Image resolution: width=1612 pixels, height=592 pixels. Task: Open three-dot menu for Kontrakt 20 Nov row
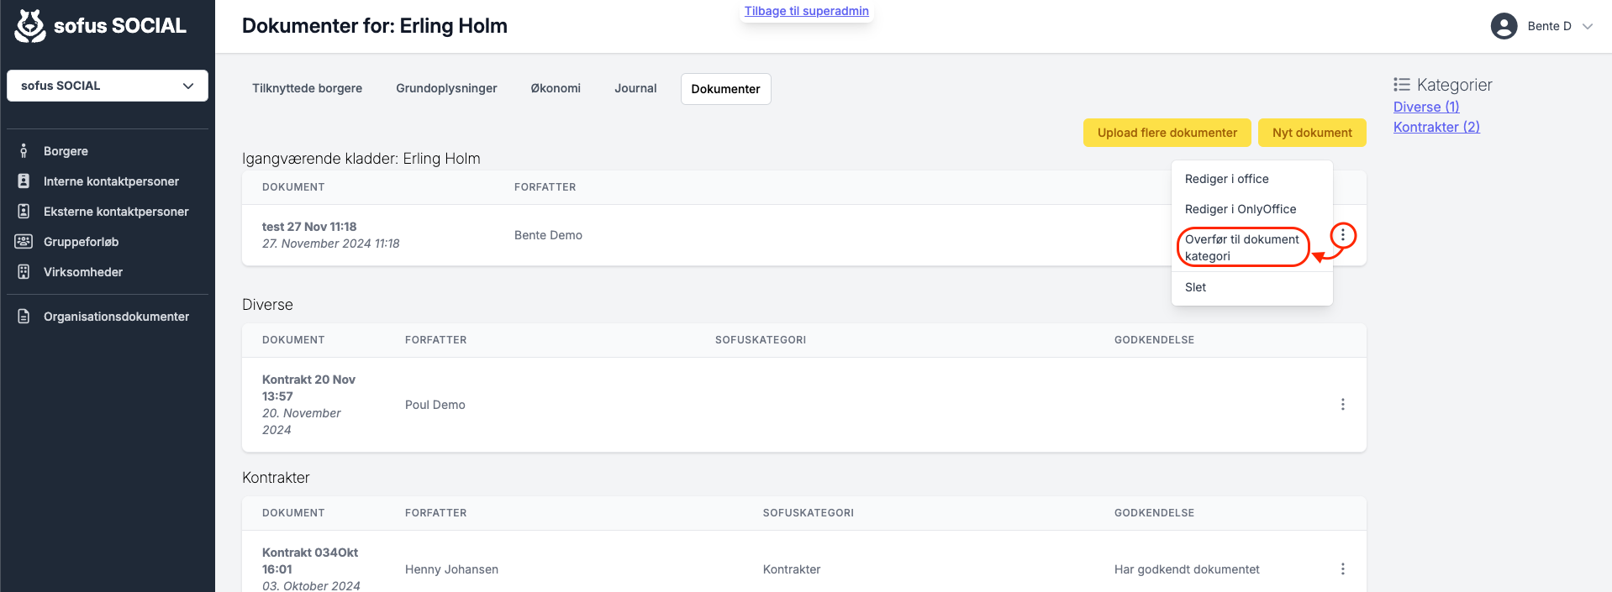click(1343, 405)
